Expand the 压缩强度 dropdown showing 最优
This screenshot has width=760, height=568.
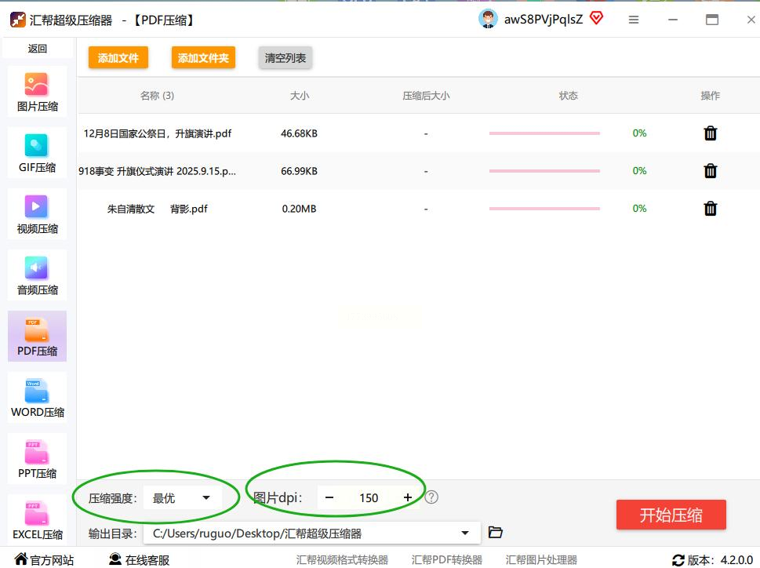tap(182, 497)
